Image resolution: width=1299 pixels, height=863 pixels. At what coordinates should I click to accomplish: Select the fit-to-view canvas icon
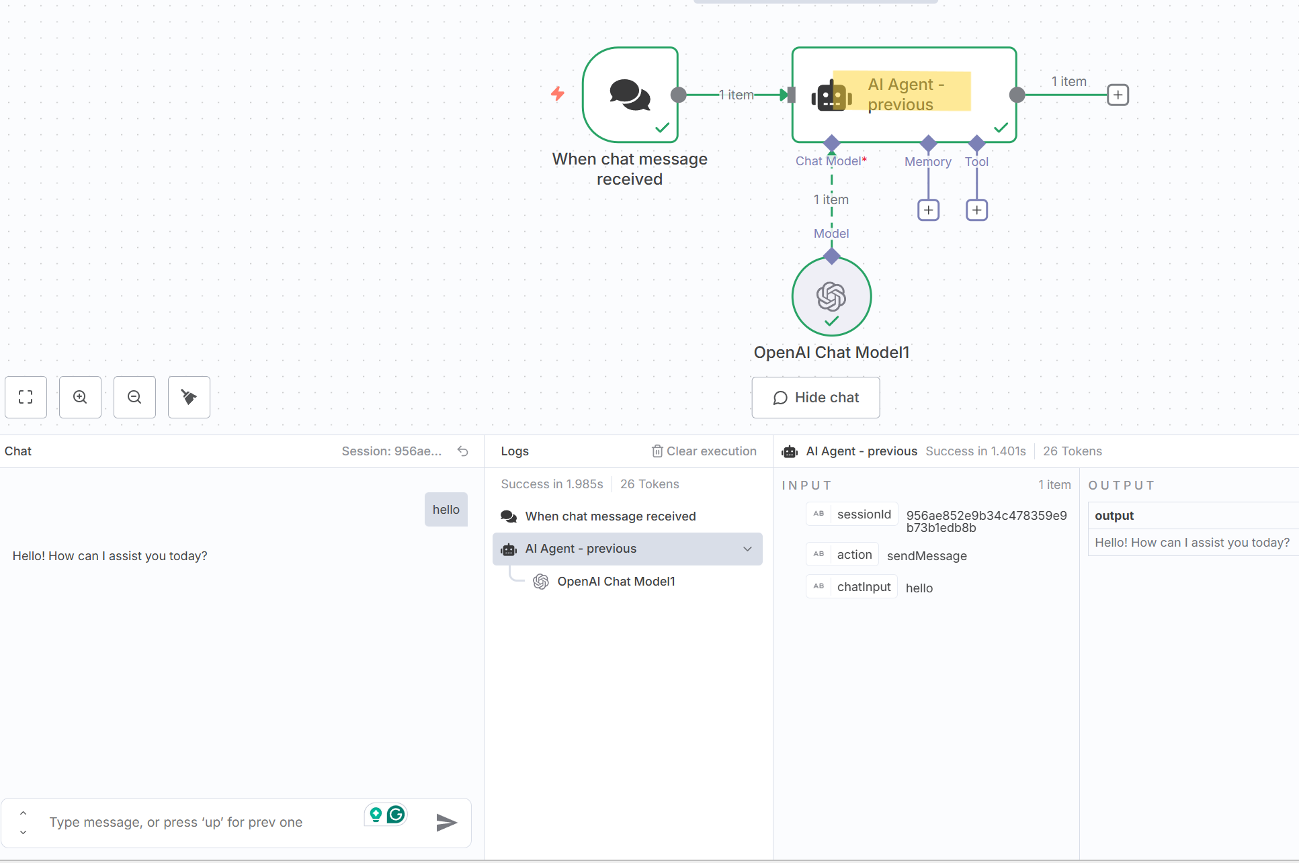[x=26, y=397]
